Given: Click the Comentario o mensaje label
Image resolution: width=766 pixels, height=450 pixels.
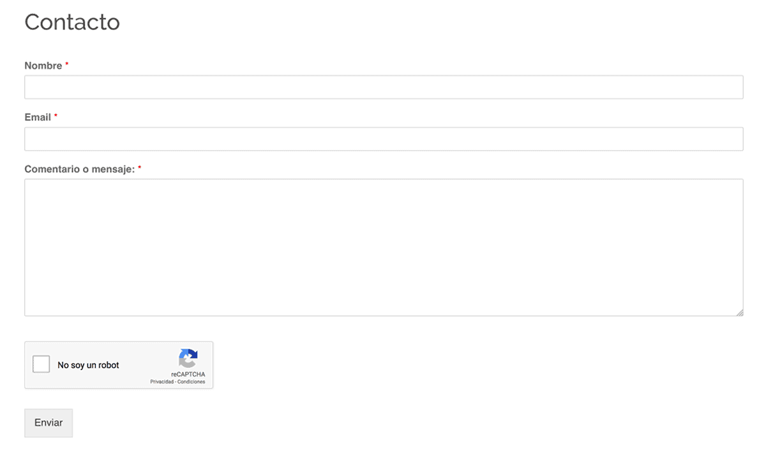Looking at the screenshot, I should pyautogui.click(x=80, y=169).
